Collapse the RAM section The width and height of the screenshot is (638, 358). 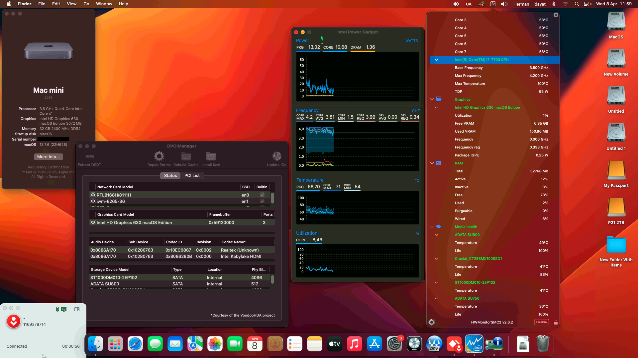point(432,163)
